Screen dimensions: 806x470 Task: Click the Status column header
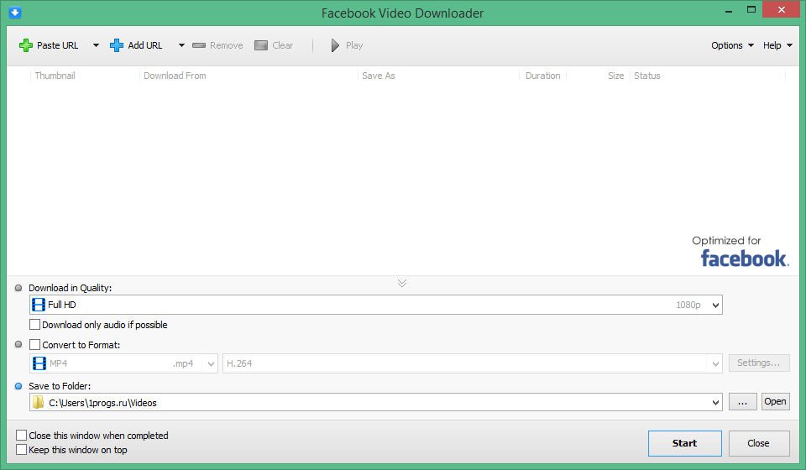646,76
